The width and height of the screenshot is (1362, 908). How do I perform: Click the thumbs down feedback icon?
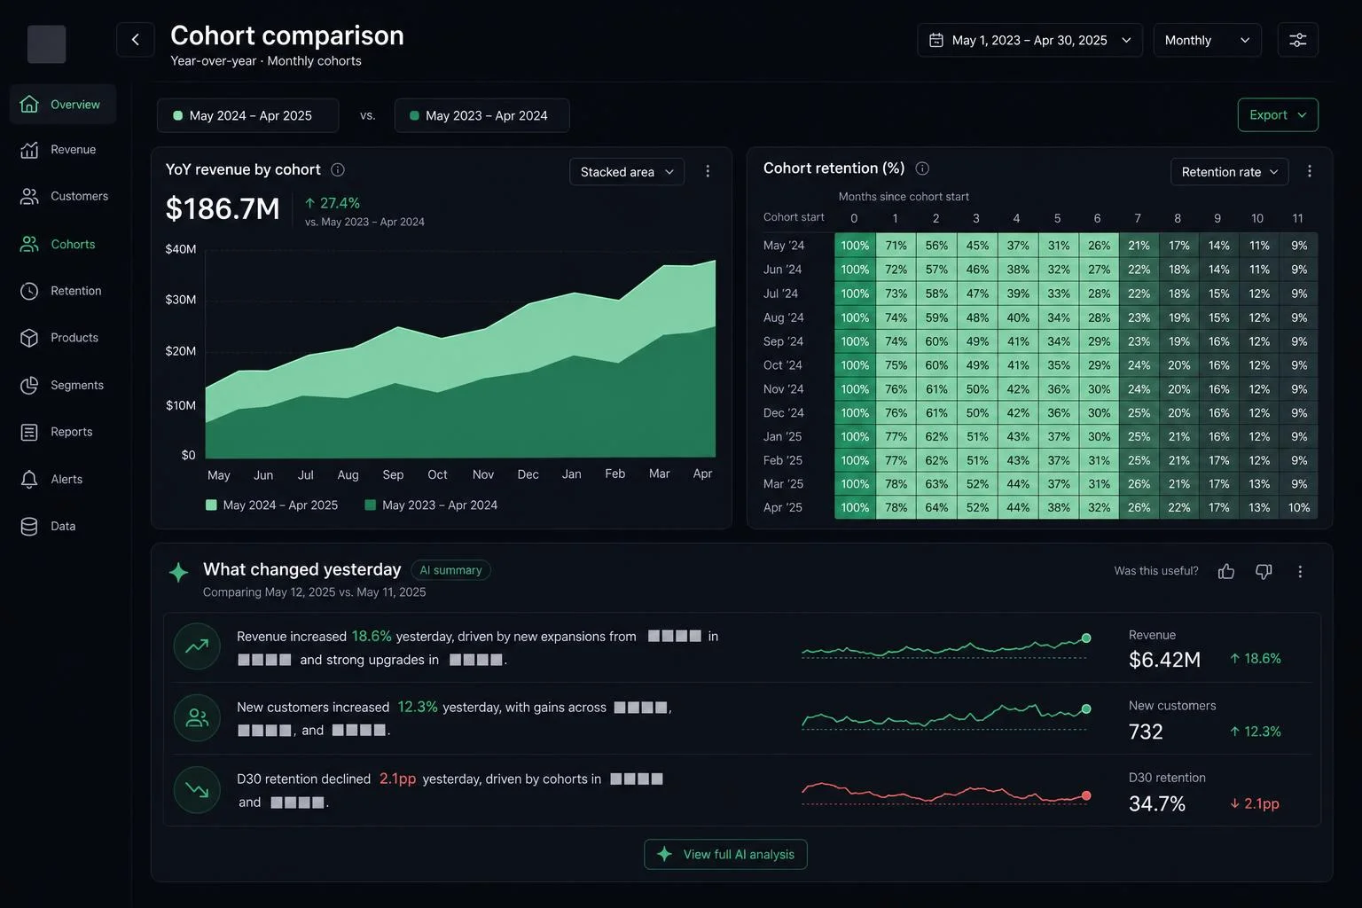1264,572
